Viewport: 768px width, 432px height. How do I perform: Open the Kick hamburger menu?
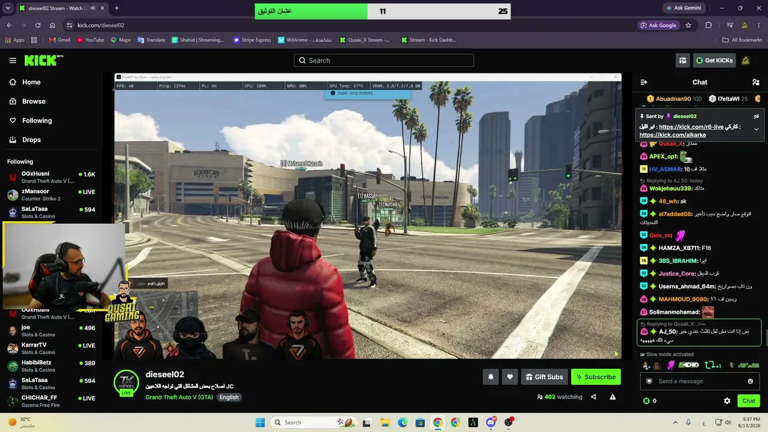13,61
